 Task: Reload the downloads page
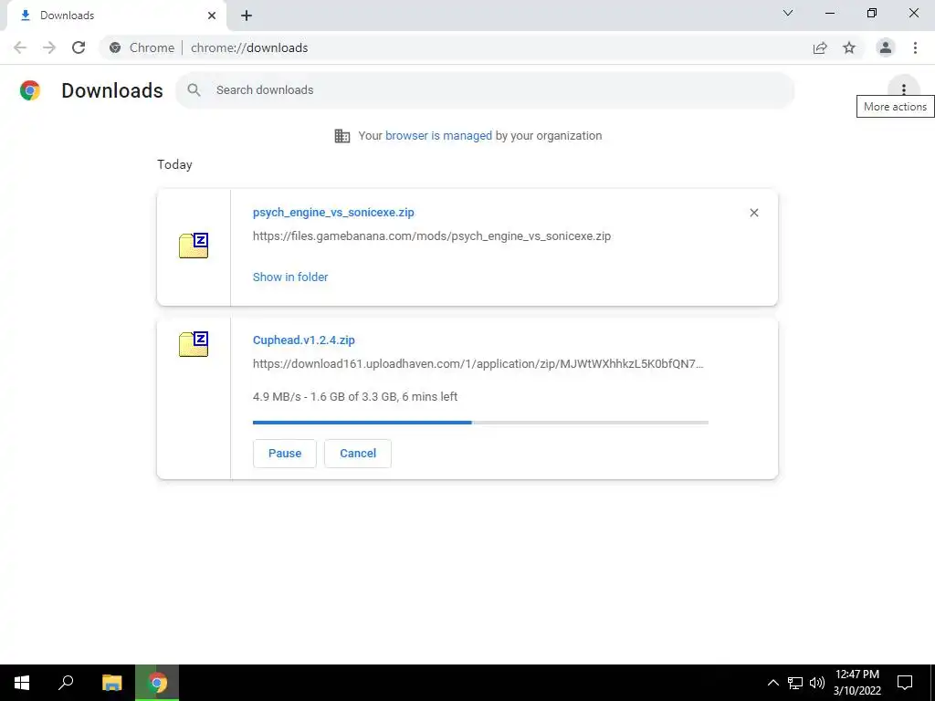[79, 47]
